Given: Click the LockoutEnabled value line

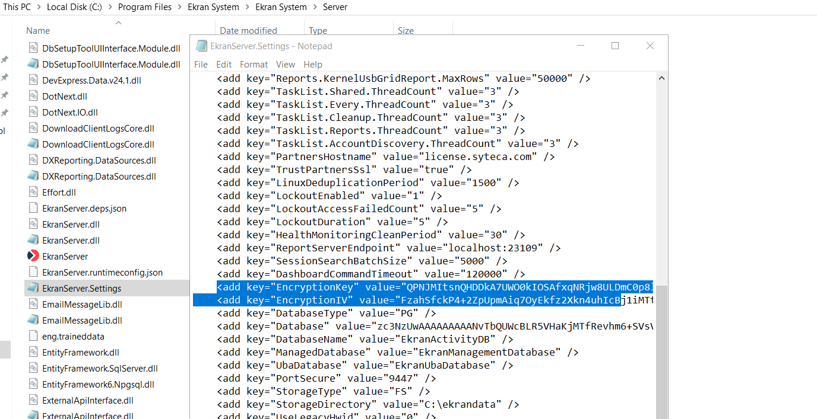Looking at the screenshot, I should pyautogui.click(x=330, y=196).
